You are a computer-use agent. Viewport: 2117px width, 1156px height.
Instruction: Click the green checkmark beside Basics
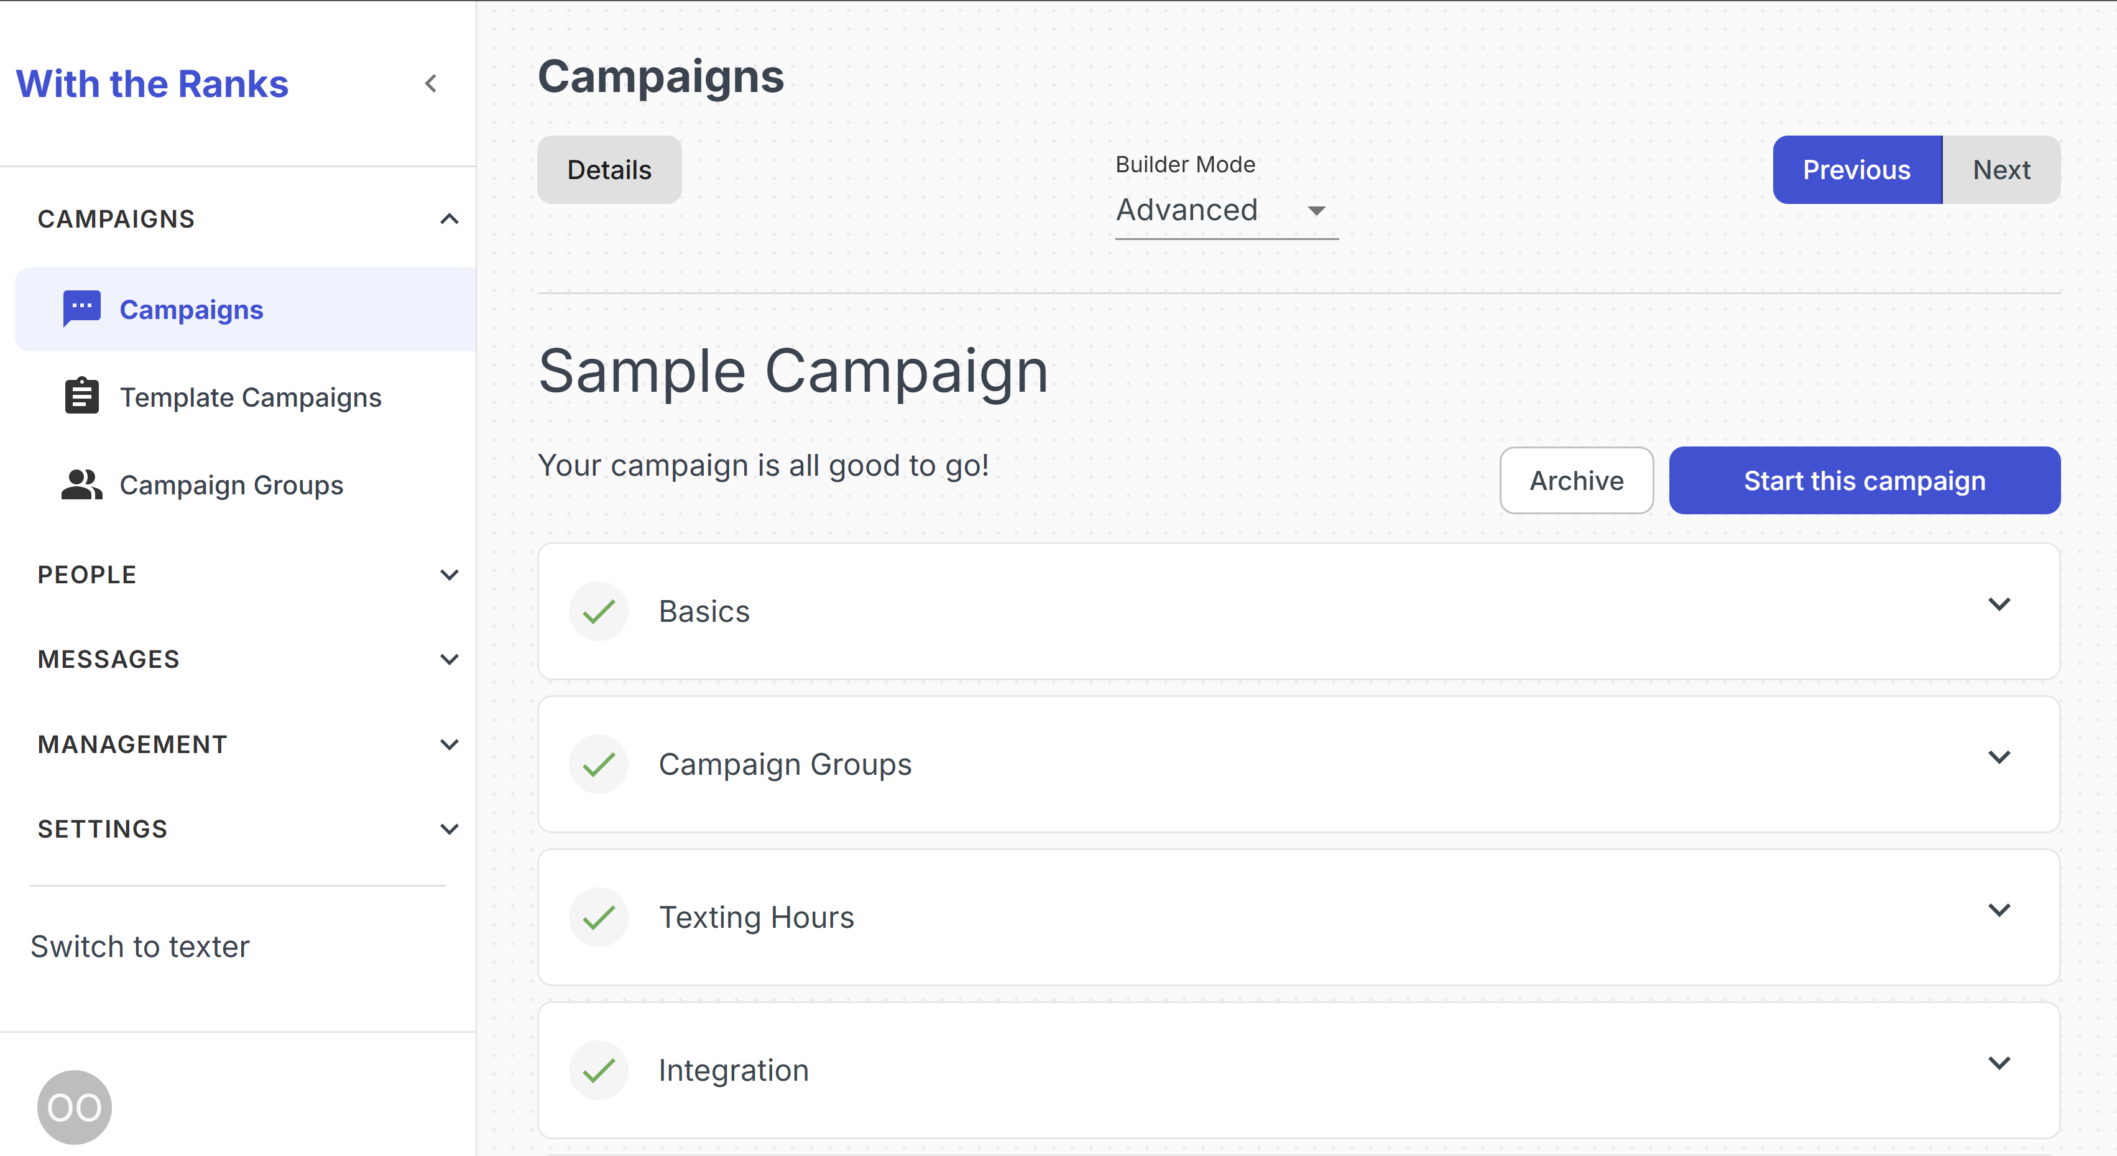598,611
